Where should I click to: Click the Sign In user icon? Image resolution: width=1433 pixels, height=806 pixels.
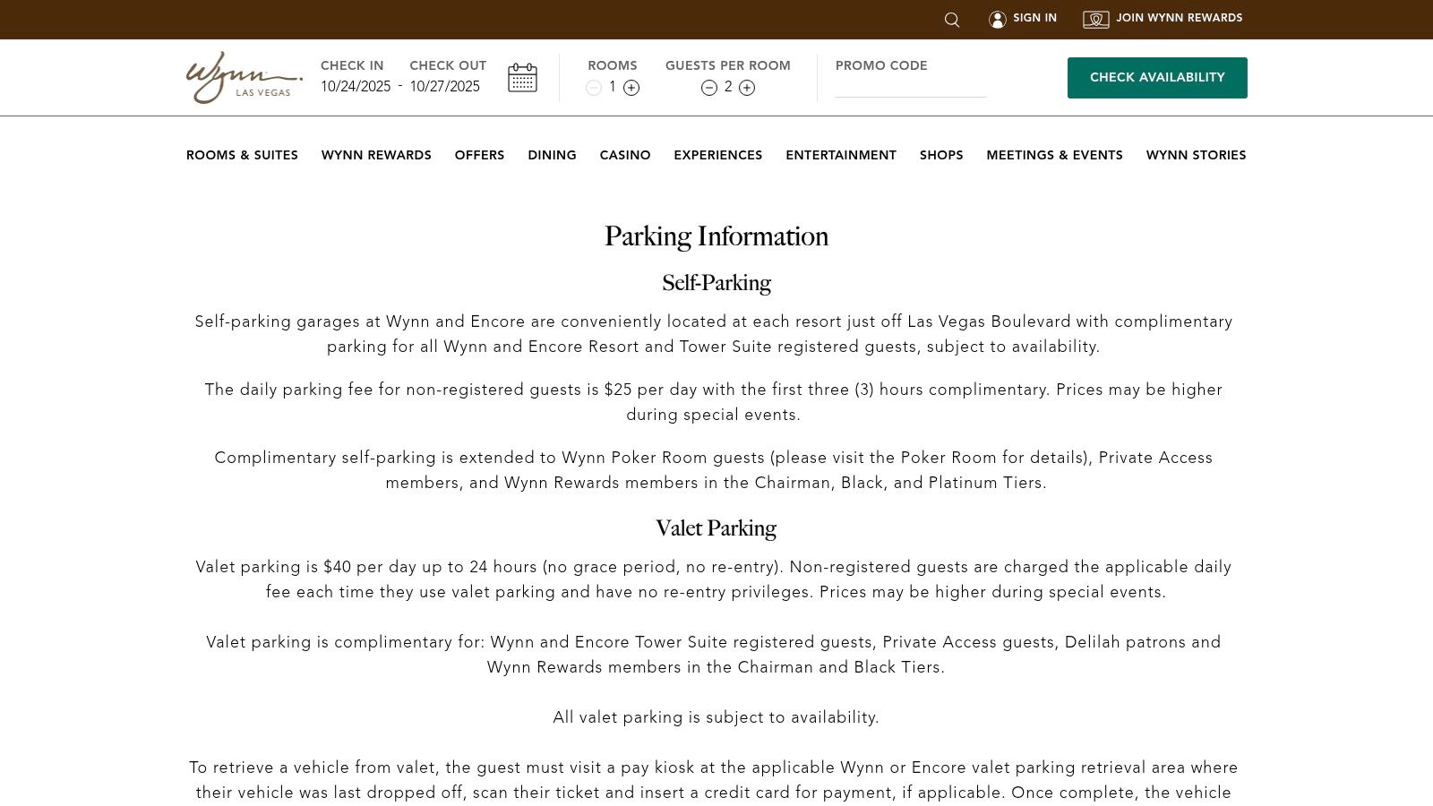pos(998,19)
